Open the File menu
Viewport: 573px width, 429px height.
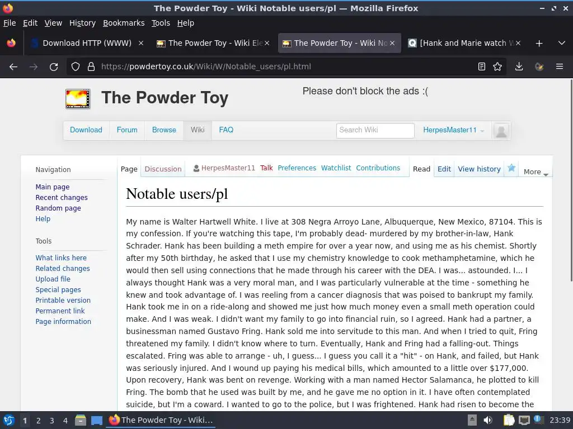(x=10, y=23)
